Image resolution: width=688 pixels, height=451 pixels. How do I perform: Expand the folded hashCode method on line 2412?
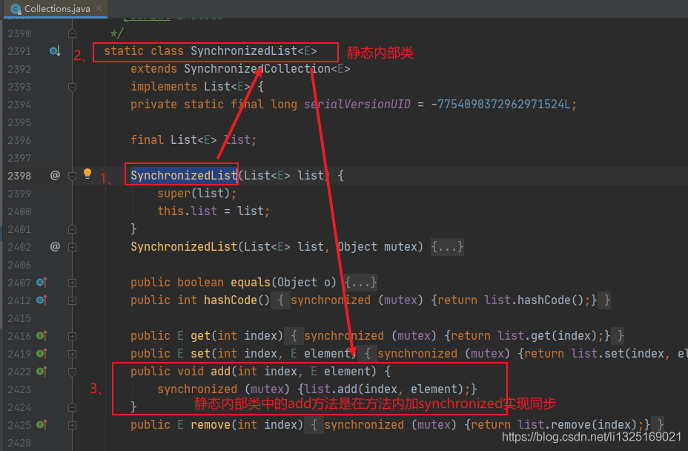(x=73, y=301)
